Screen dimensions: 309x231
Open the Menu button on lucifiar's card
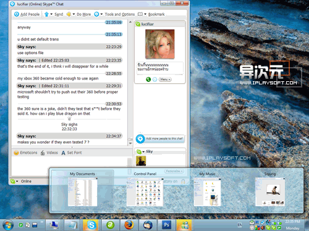[165, 79]
